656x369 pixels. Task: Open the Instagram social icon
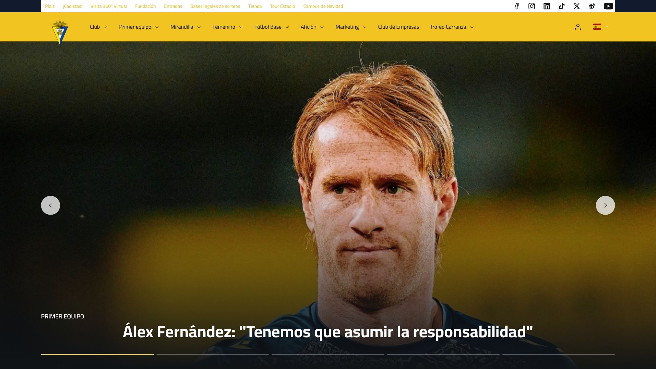point(532,6)
